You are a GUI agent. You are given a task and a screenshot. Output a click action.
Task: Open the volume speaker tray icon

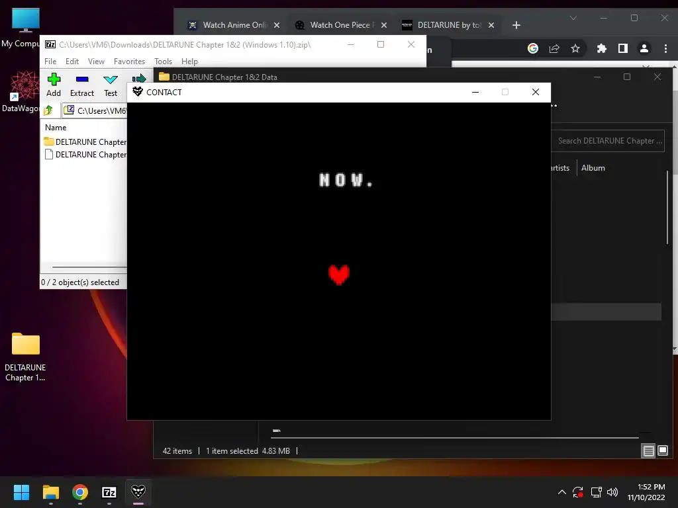(x=612, y=492)
